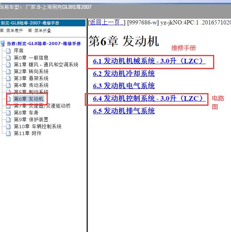231x232 pixels.
Task: Click the 菜单折叠 collapse-menu icon
Action: (x=30, y=31)
